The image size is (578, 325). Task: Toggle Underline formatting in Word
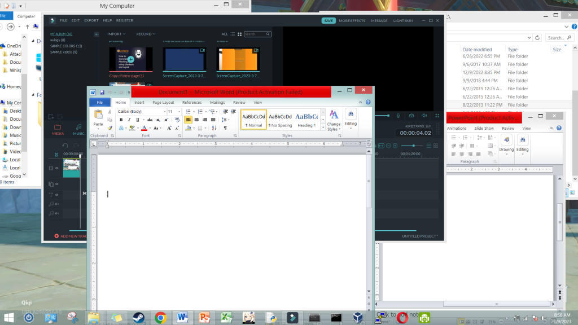point(138,120)
